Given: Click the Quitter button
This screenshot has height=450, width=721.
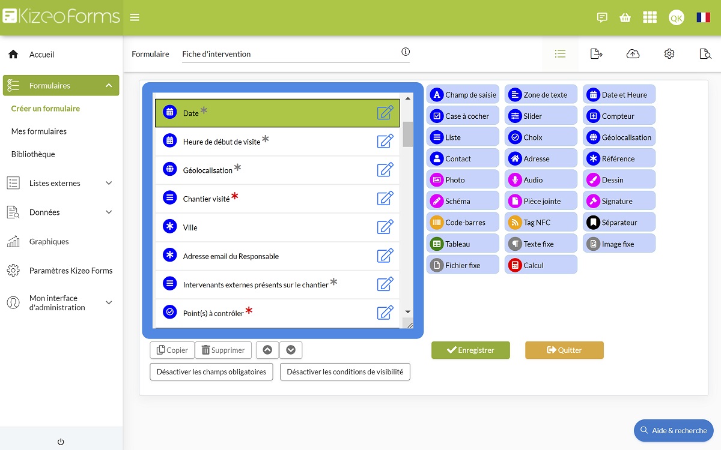Looking at the screenshot, I should pos(564,350).
